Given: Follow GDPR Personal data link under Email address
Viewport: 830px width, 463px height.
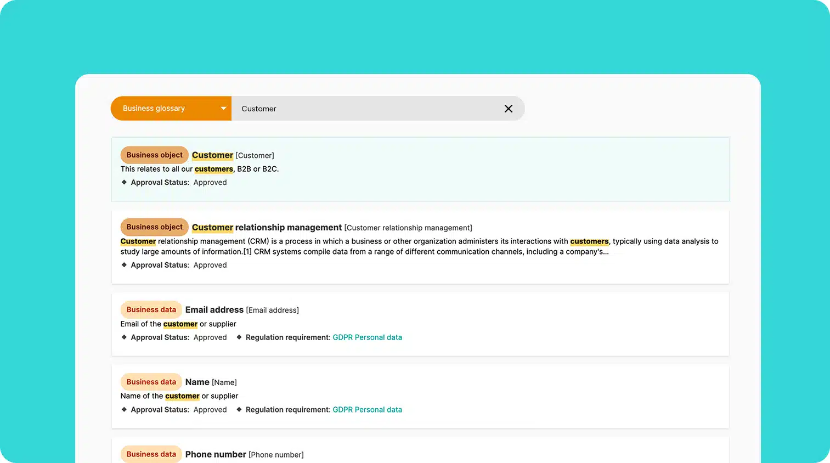Looking at the screenshot, I should click(367, 337).
